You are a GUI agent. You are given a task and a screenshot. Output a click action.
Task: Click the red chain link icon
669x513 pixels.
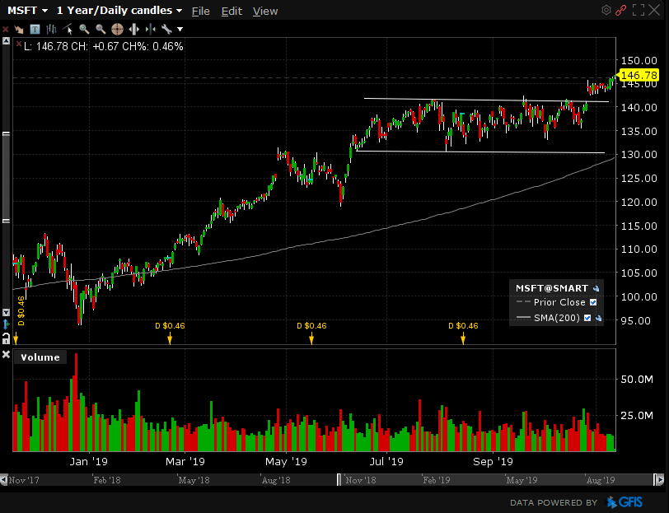[620, 10]
